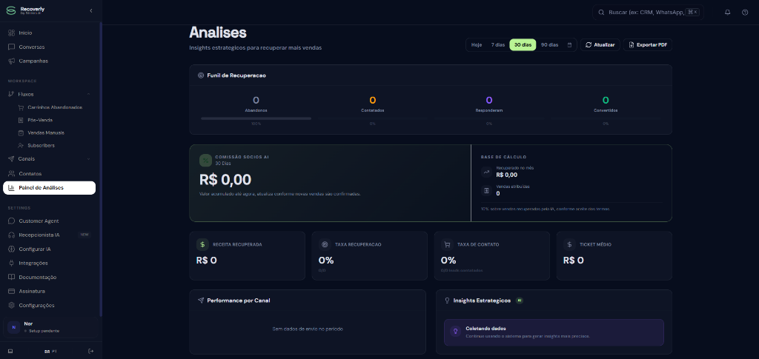This screenshot has width=759, height=359.
Task: Click the 'Responderam' funnel label
Action: click(489, 110)
